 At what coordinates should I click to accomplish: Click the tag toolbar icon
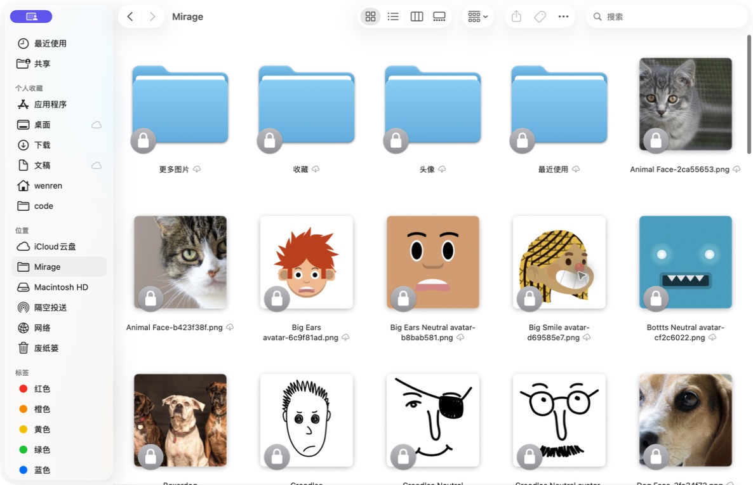coord(540,17)
